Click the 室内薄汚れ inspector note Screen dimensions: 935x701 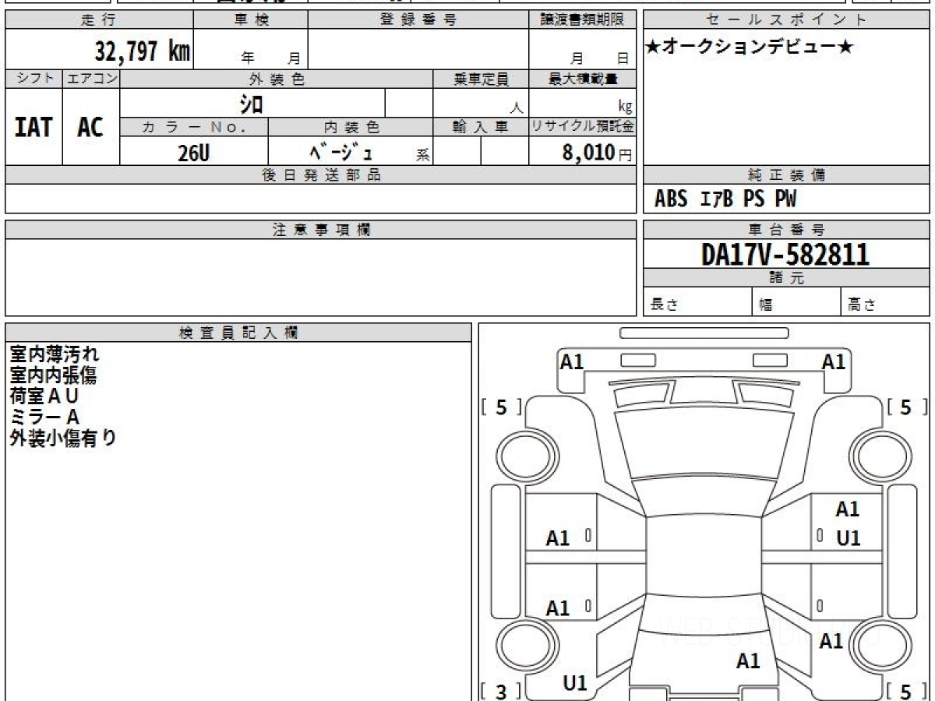(x=55, y=354)
